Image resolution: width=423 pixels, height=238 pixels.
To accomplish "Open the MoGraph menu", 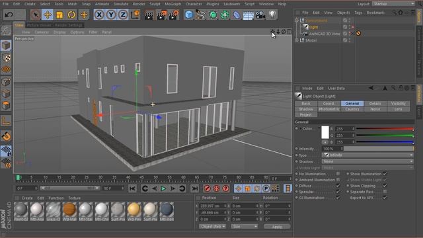I will tap(173, 4).
